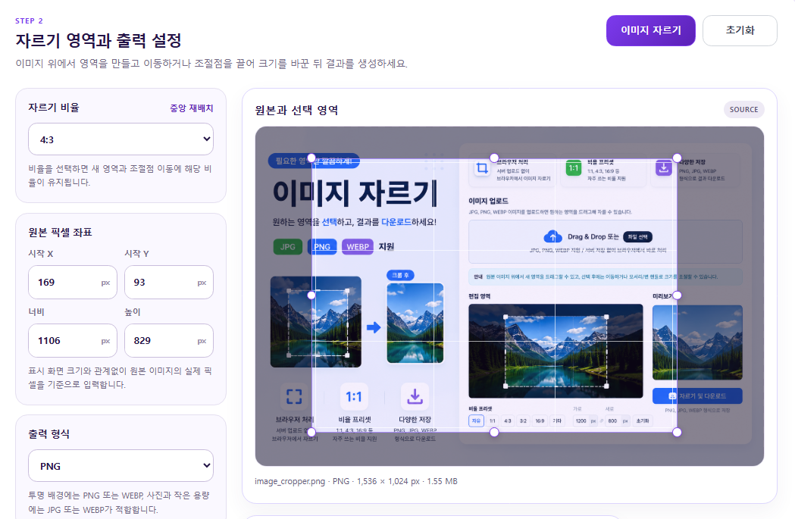795x519 pixels.
Task: Click the STEP 2 label
Action: point(29,20)
